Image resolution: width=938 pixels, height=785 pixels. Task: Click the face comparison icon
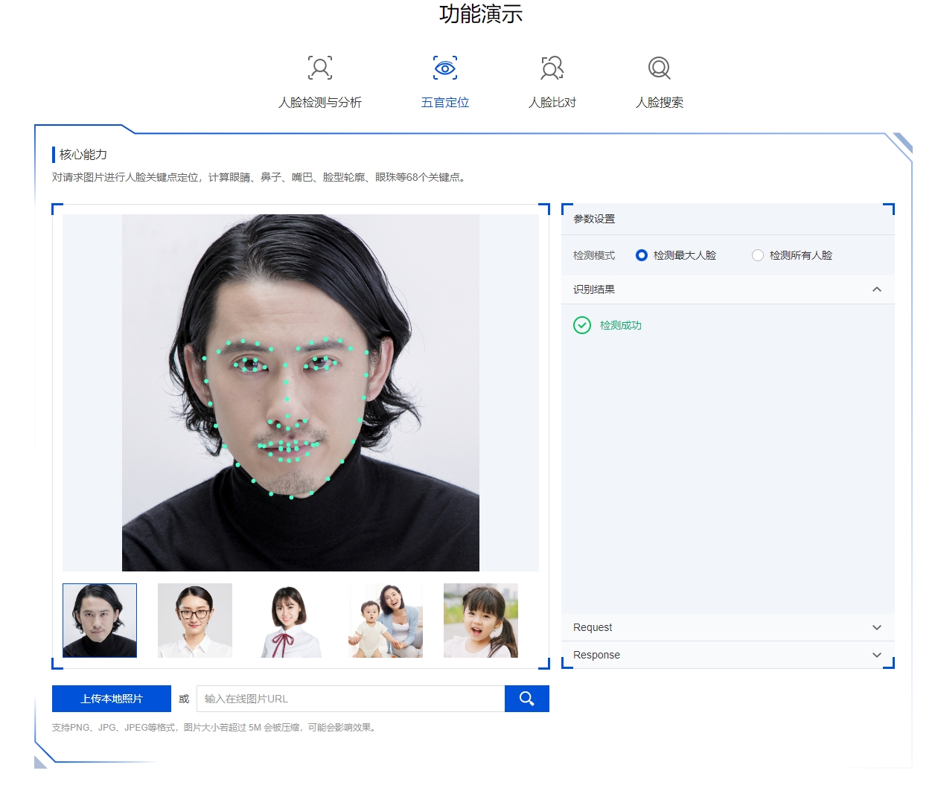tap(552, 68)
